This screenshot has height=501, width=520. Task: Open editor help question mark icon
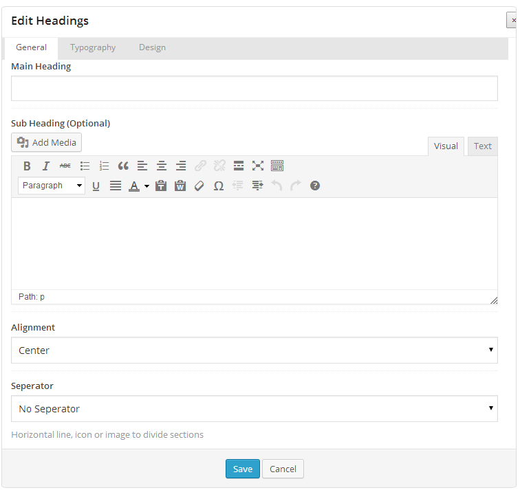click(315, 186)
